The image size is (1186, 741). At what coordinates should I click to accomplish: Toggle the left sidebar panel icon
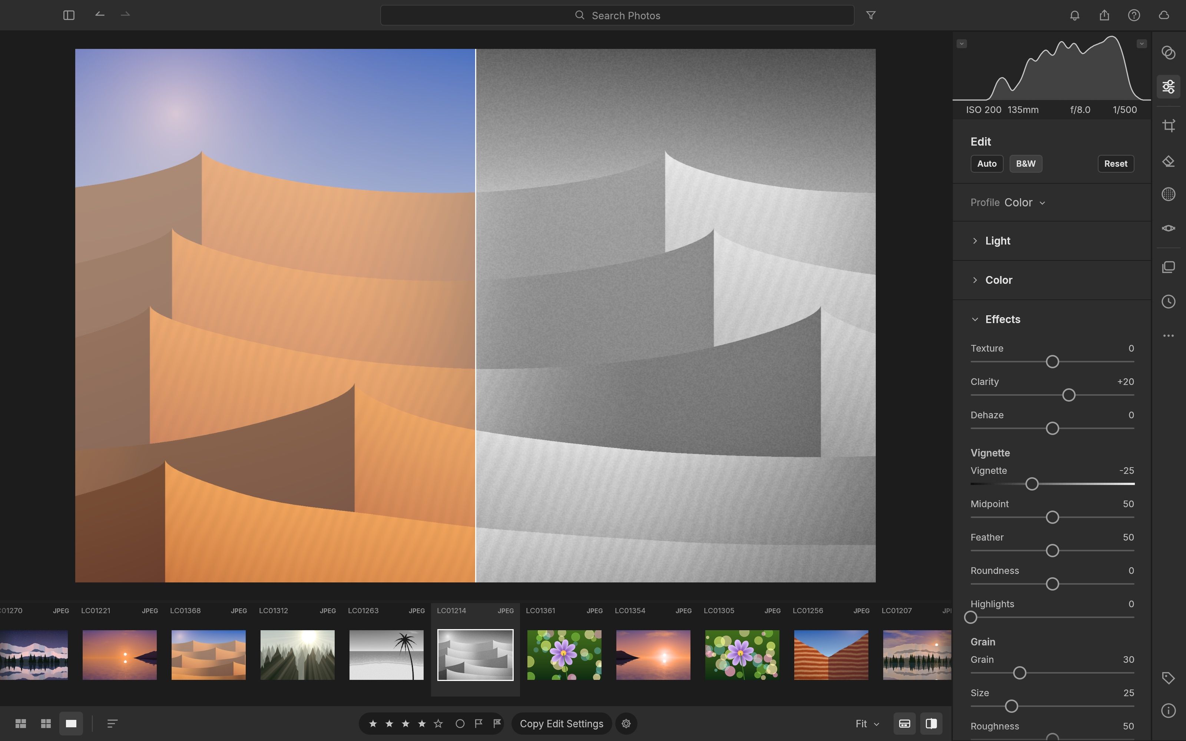[x=69, y=15]
